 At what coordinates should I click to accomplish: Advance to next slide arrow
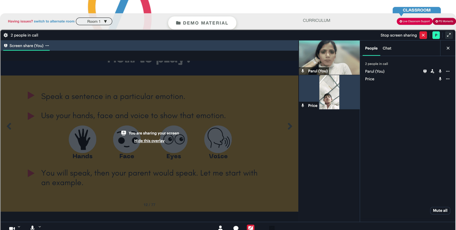coord(290,126)
